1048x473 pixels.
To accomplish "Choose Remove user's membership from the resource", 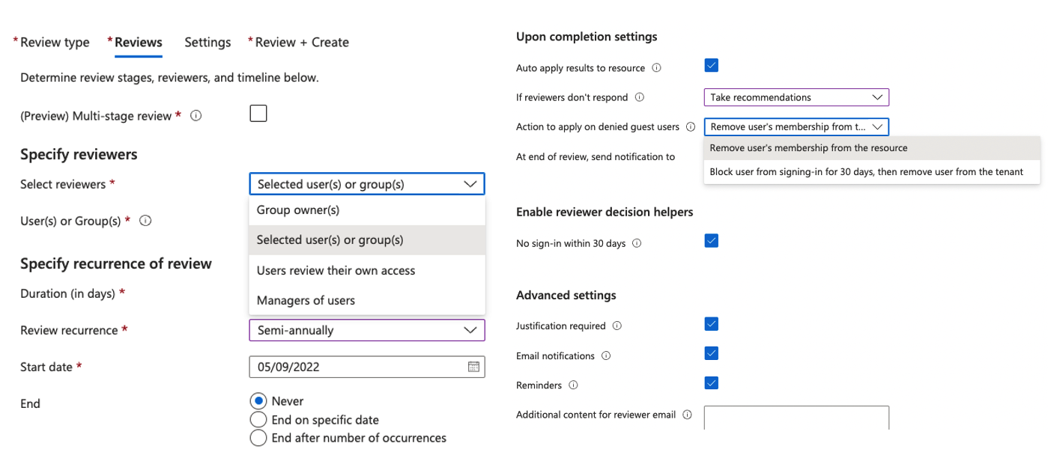I will pos(872,148).
